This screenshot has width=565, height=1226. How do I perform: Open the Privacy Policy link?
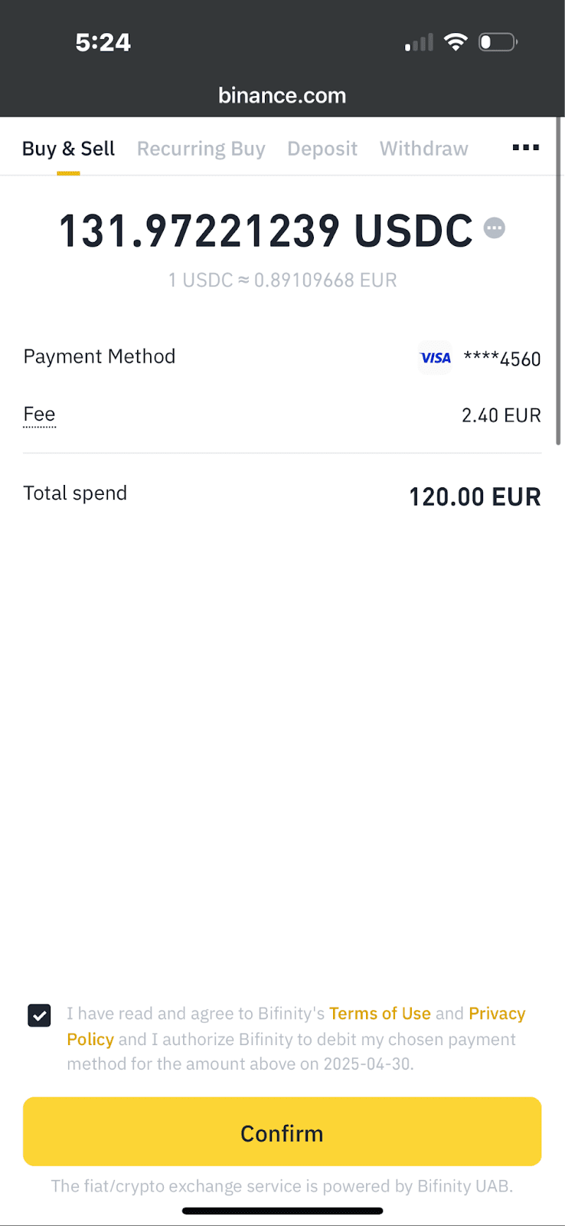pyautogui.click(x=497, y=1014)
